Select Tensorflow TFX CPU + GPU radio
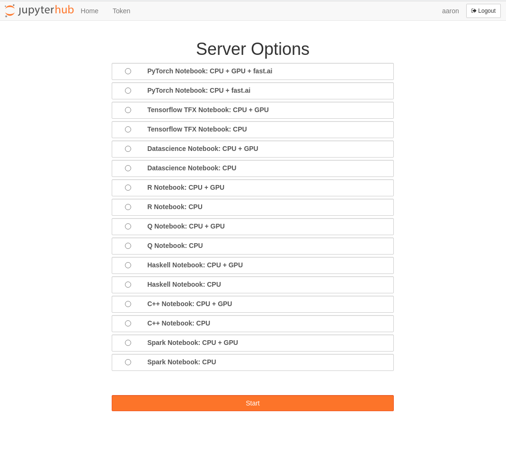506x467 pixels. [128, 110]
